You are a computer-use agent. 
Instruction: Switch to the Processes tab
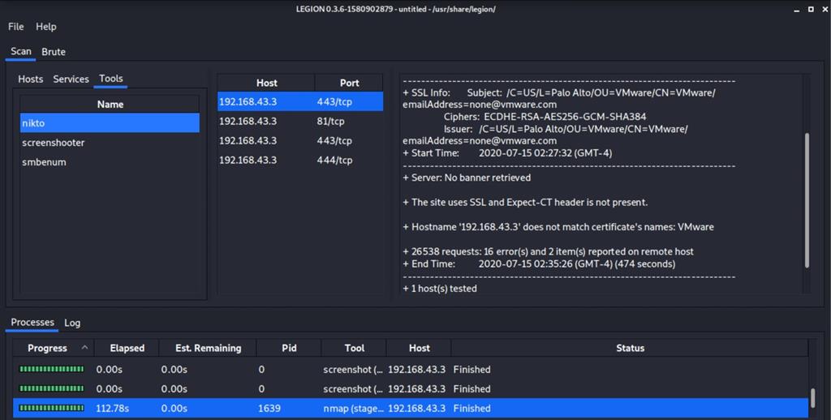pyautogui.click(x=32, y=322)
